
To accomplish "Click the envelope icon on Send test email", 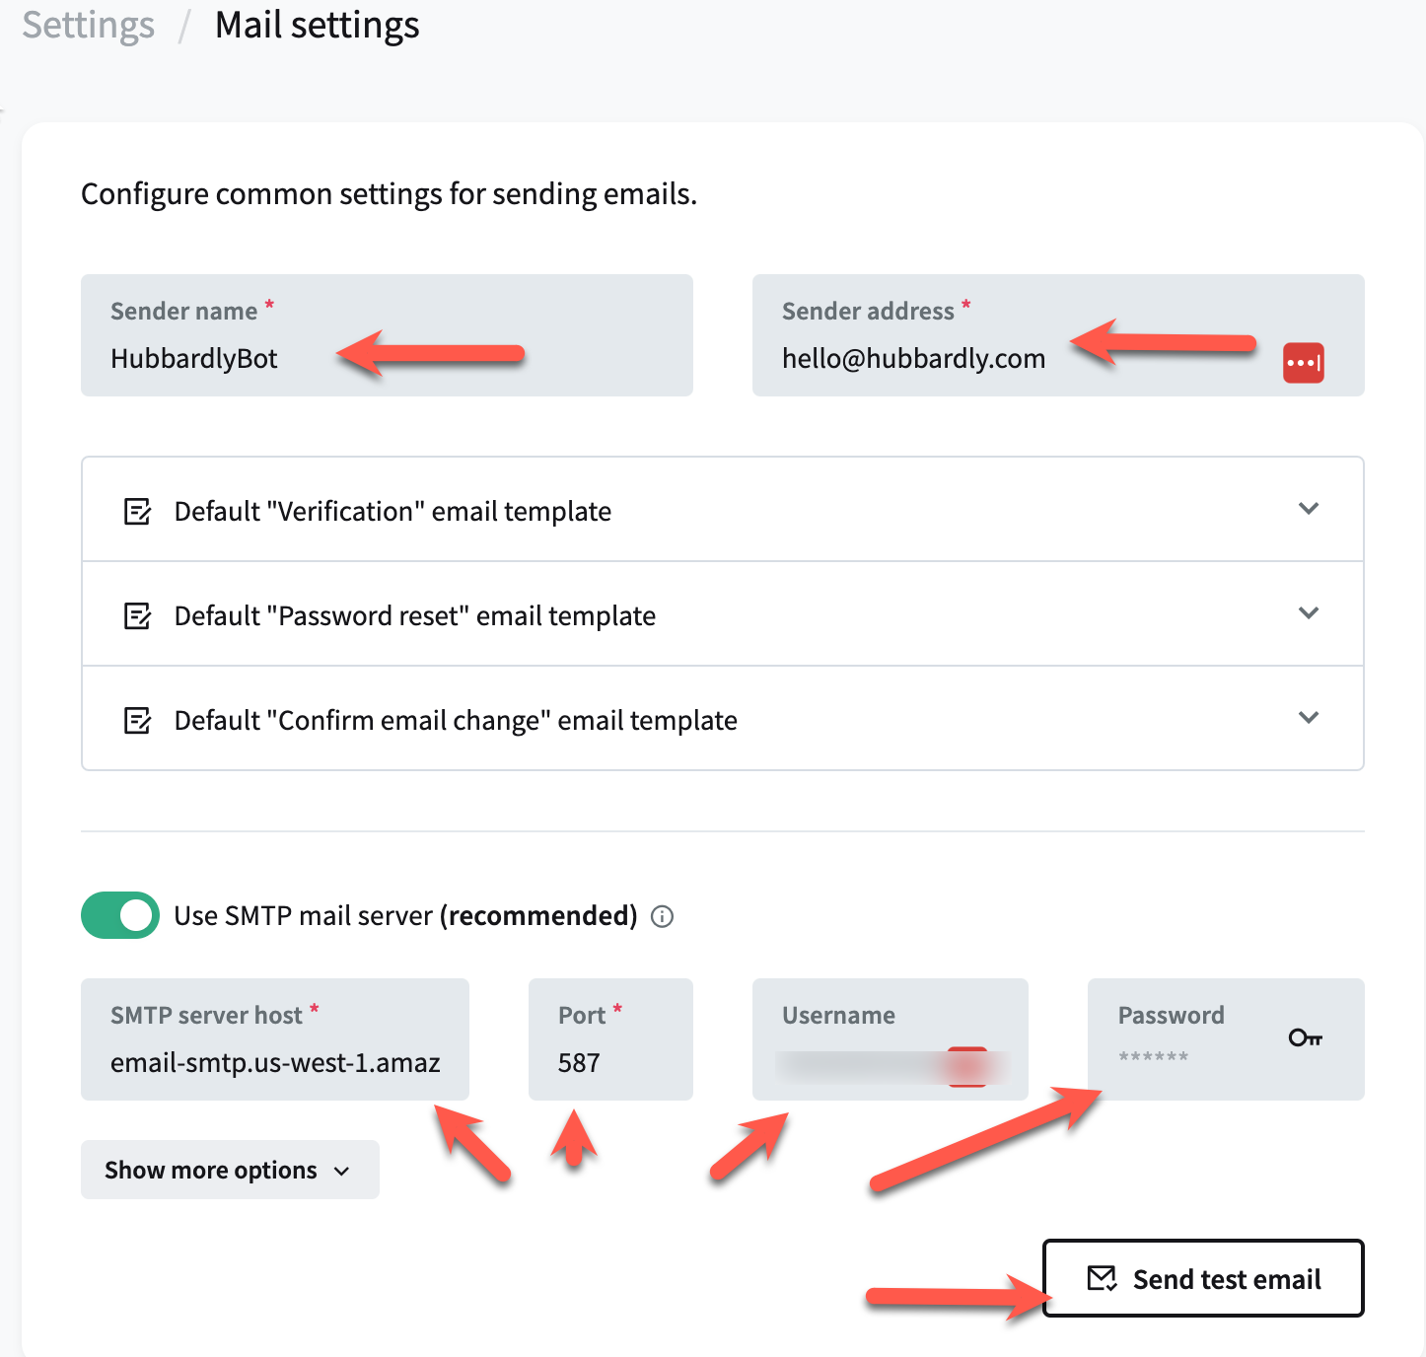I will tap(1102, 1279).
